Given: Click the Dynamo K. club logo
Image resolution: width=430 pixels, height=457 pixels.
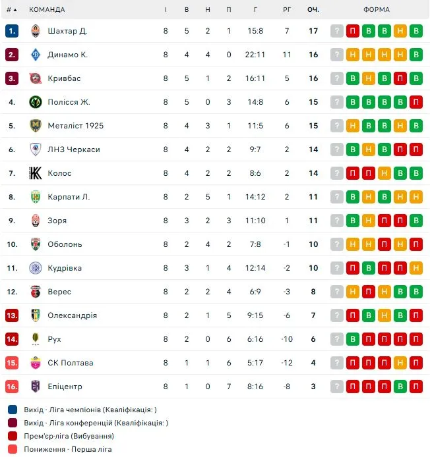Looking at the screenshot, I should [36, 55].
